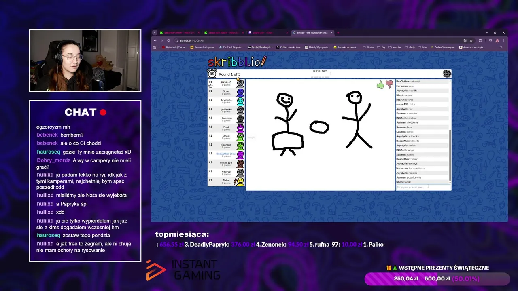The height and width of the screenshot is (291, 518).
Task: Click the guess chat scrollbar
Action: coord(450,156)
